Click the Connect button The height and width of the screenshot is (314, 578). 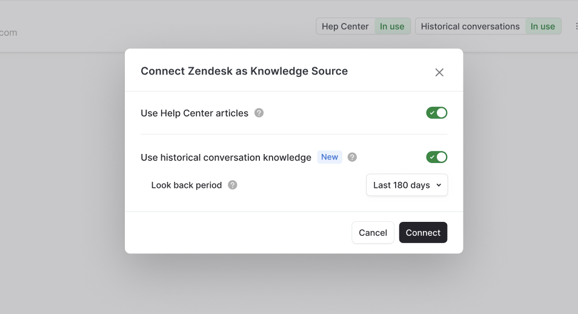click(x=423, y=232)
